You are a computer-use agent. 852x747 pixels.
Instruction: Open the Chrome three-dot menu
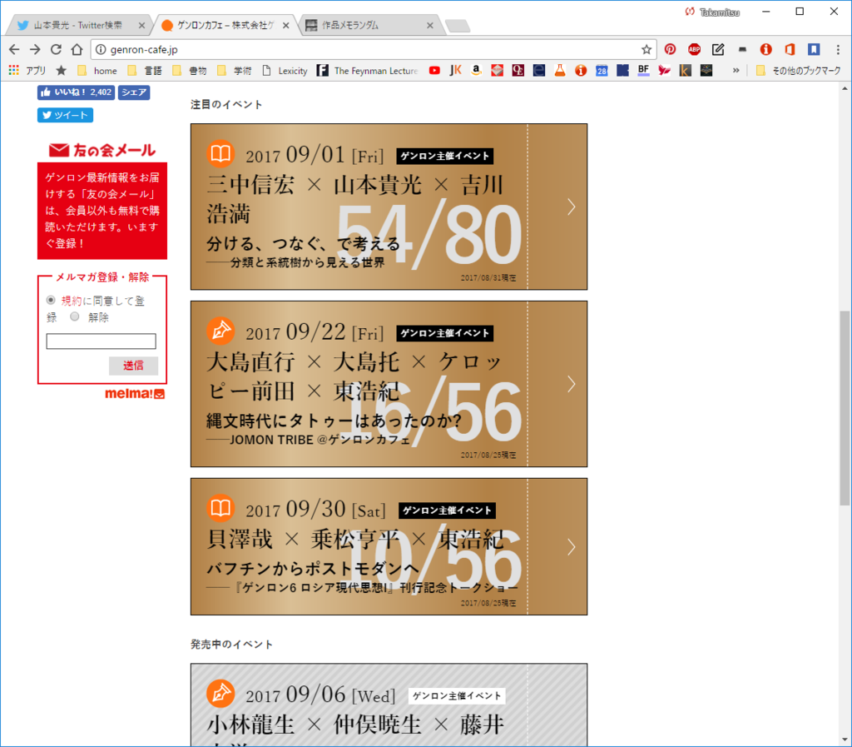[838, 49]
